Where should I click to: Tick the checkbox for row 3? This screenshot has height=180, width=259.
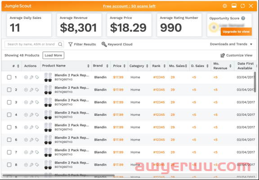(x=9, y=102)
